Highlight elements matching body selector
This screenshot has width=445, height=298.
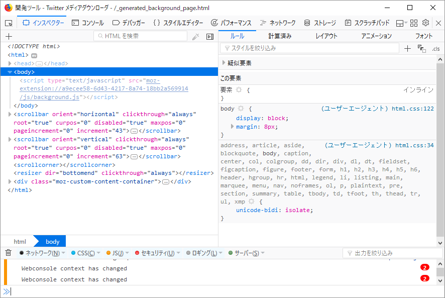click(x=241, y=108)
